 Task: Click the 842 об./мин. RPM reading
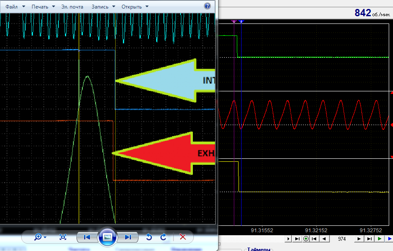tap(373, 13)
